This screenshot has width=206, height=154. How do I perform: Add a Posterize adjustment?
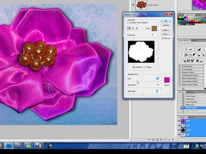[x=188, y=61]
